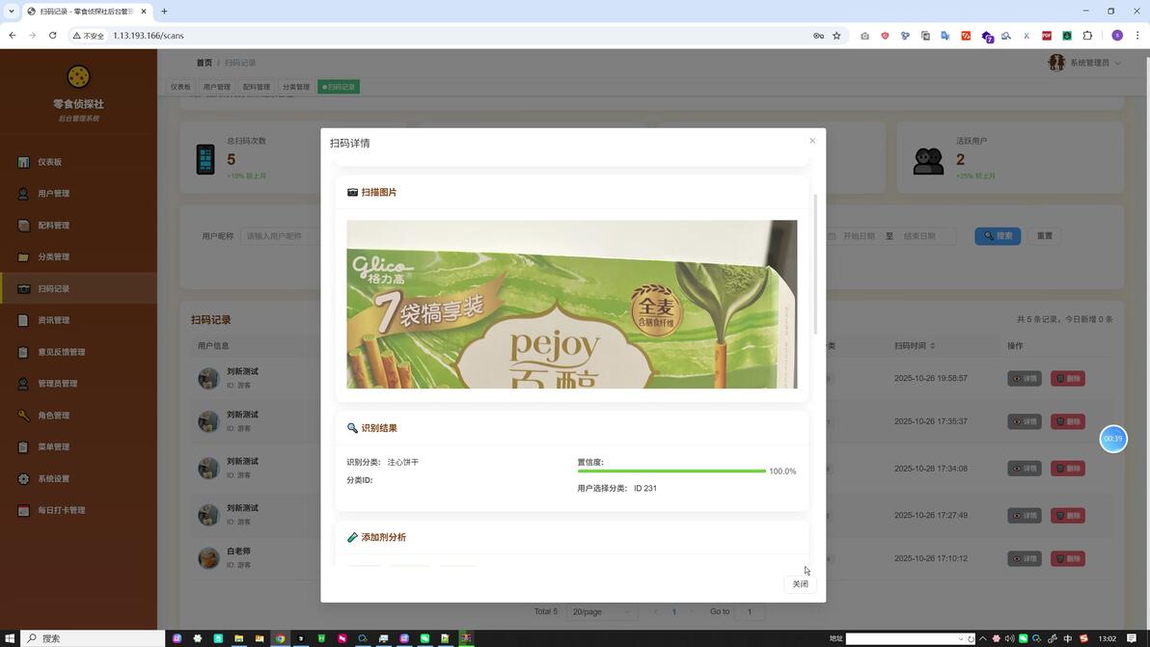
Task: Click the Go to page number field
Action: click(x=749, y=612)
